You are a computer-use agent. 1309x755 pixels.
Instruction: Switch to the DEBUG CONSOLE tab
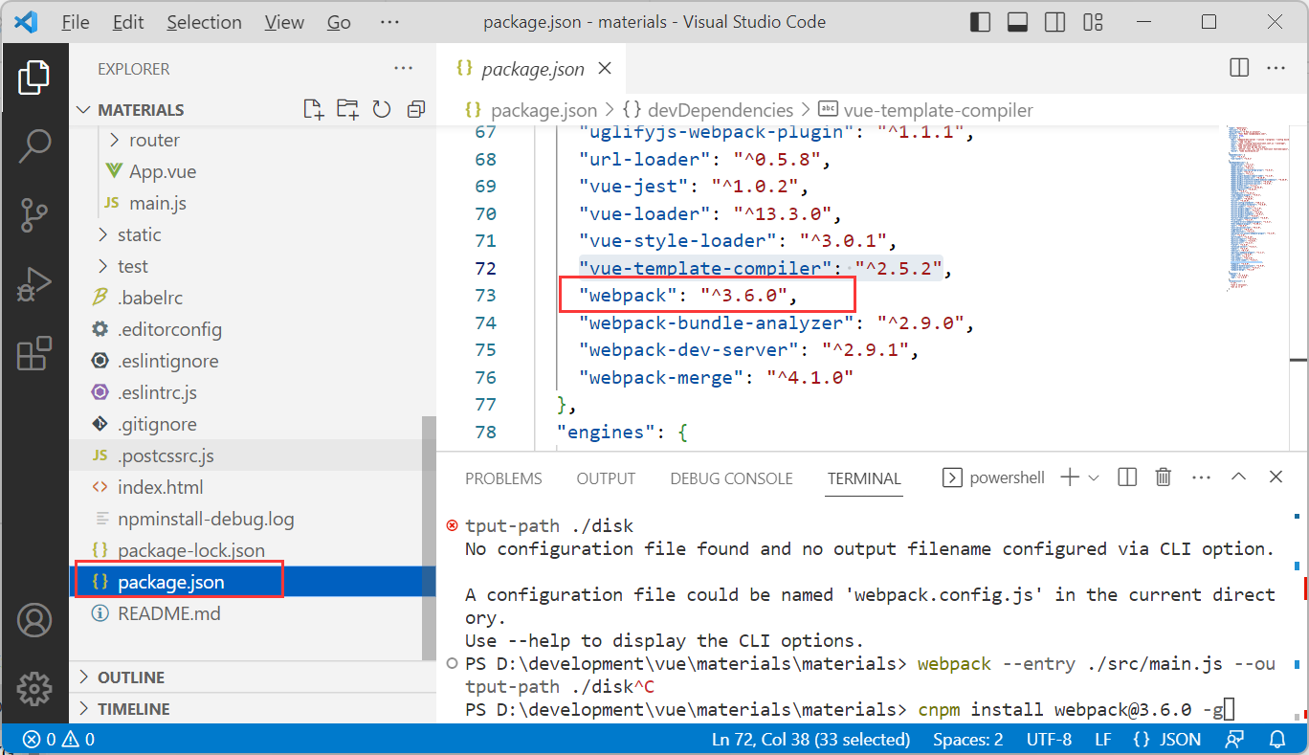[731, 478]
